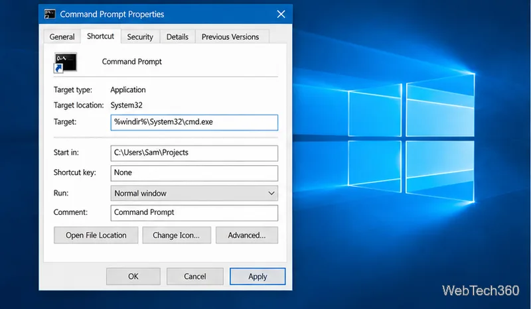Image resolution: width=531 pixels, height=309 pixels.
Task: Click the Start in input field
Action: click(x=194, y=153)
